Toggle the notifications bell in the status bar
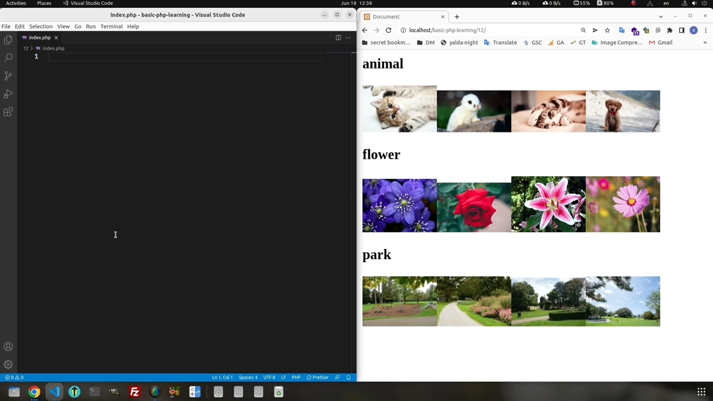Viewport: 713px width, 401px height. (x=348, y=377)
